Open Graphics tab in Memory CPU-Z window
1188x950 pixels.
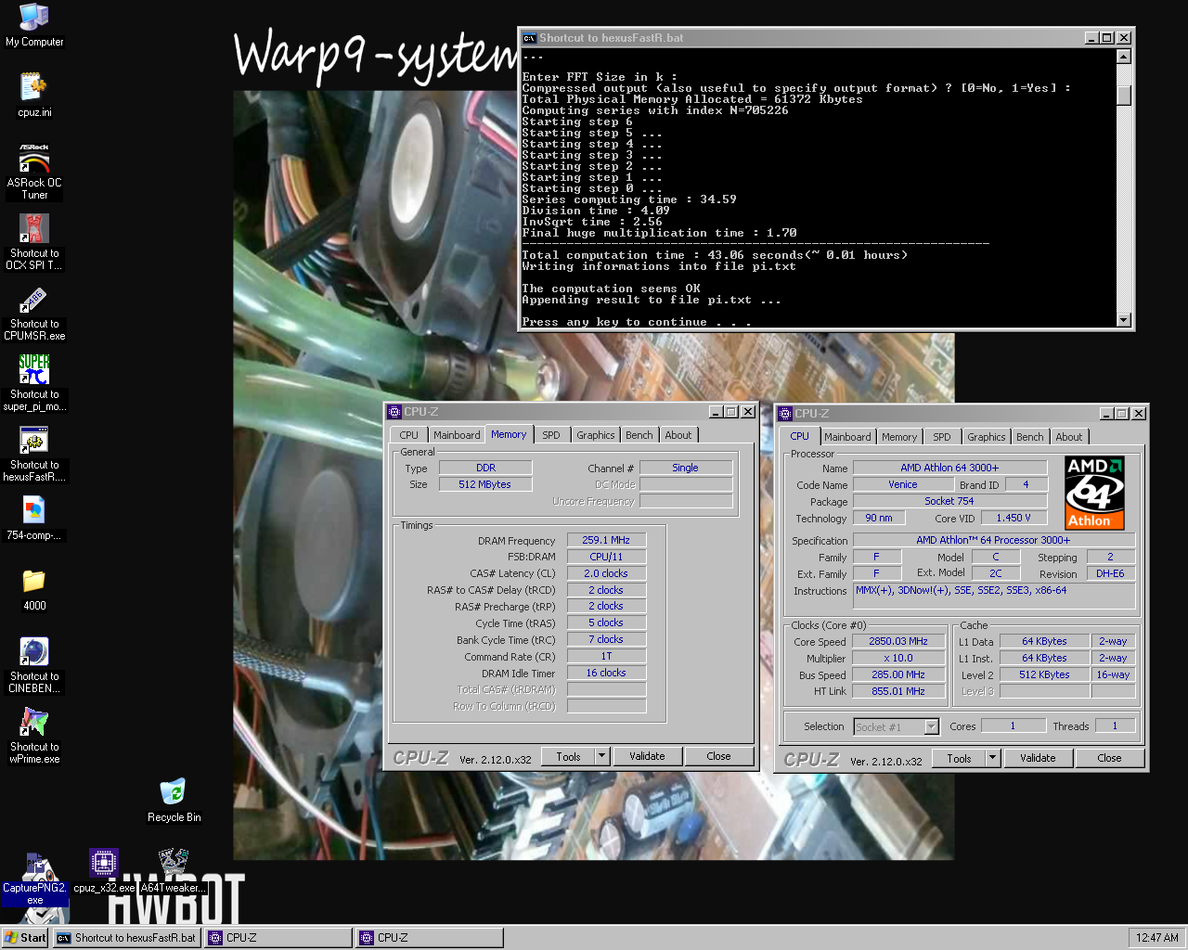point(595,435)
